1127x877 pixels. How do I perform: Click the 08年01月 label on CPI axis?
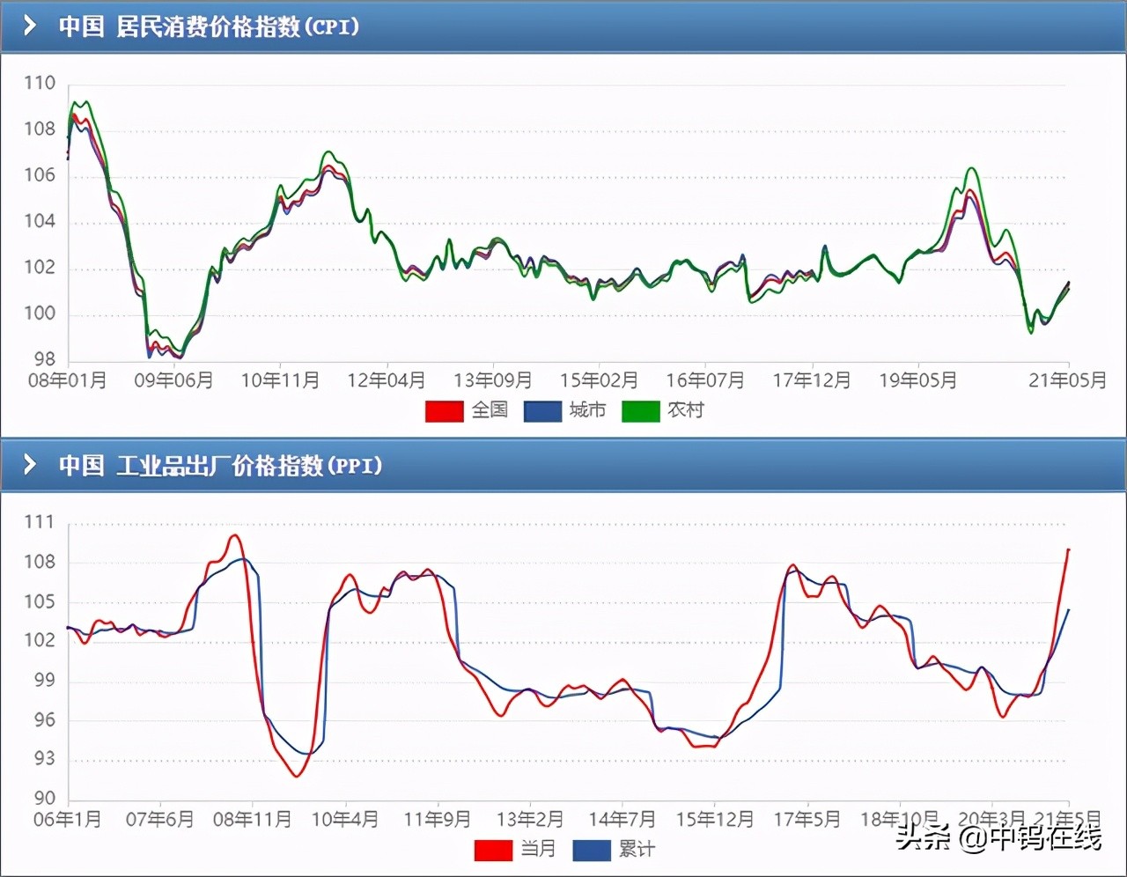coord(68,380)
